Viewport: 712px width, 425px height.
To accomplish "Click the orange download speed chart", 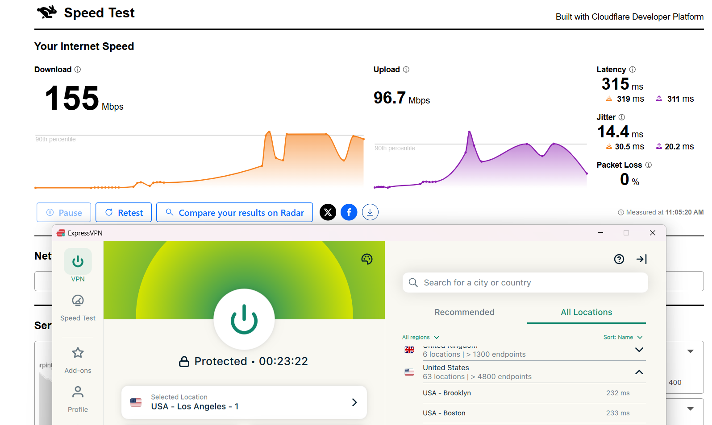I will tap(199, 160).
